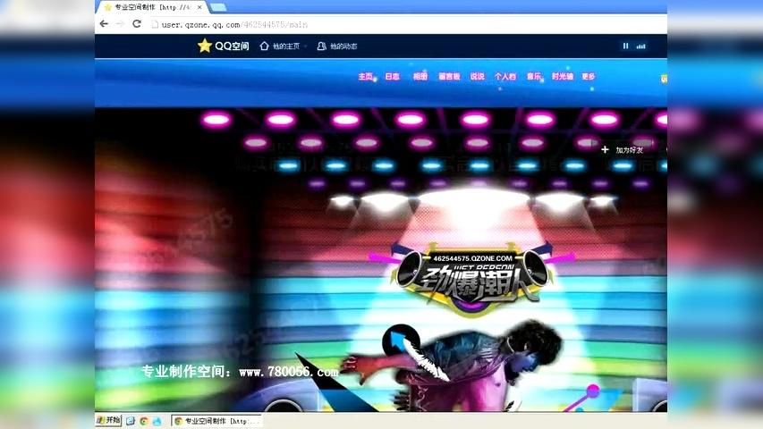763x429 pixels.
Task: Close the 专业空间制作 browser tab
Action: tap(199, 7)
